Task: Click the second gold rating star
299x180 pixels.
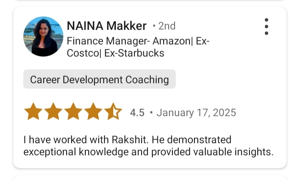Action: coord(53,112)
